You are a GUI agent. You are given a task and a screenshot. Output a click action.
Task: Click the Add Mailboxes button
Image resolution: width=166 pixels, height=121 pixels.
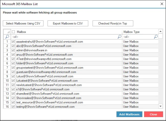click(129, 114)
